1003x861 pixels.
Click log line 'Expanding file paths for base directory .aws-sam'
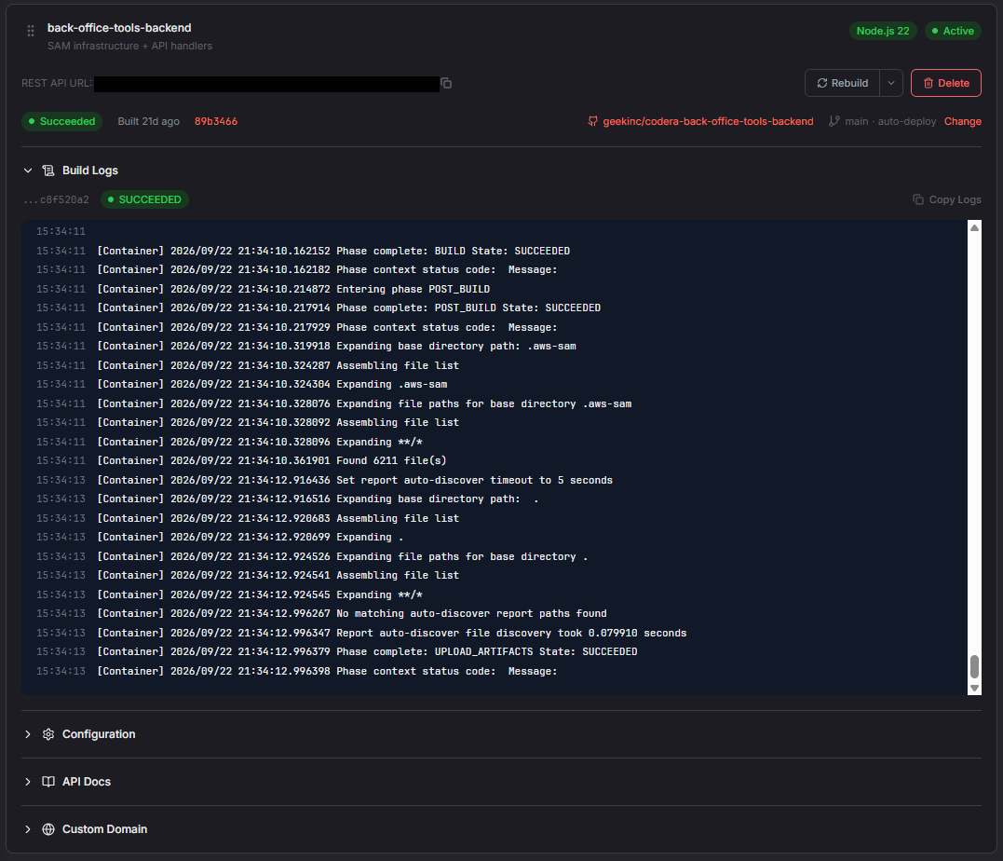point(483,403)
